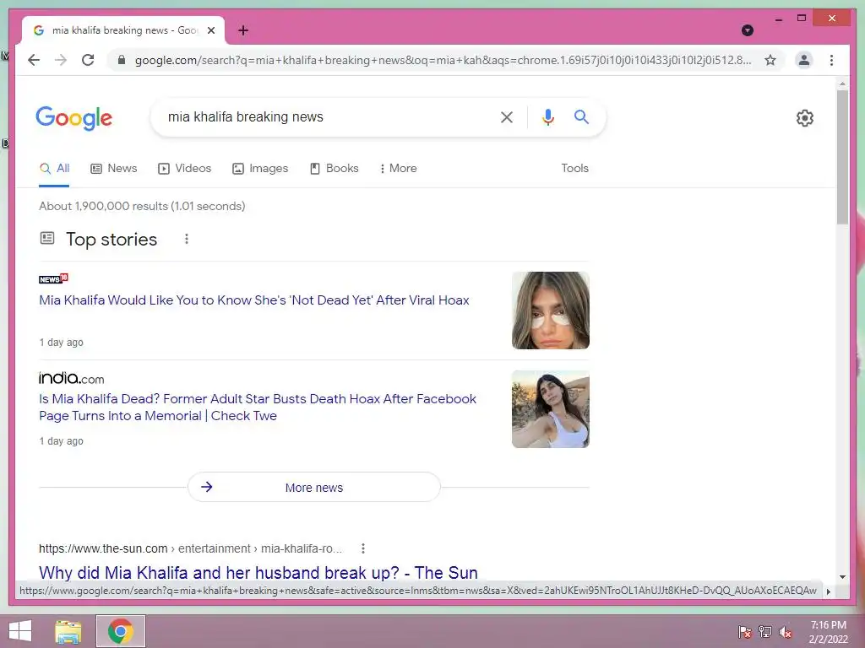
Task: Click the News18 source logo
Action: click(x=53, y=278)
